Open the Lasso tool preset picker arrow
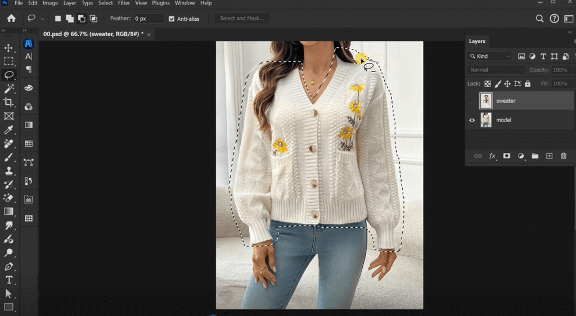The width and height of the screenshot is (576, 316). coord(42,19)
